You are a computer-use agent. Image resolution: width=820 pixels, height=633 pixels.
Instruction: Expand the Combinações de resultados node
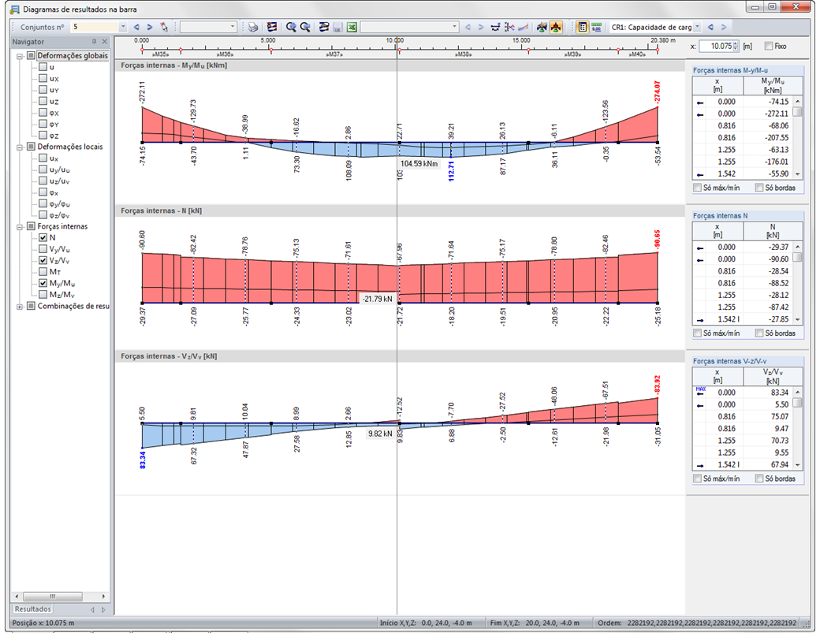[20, 307]
